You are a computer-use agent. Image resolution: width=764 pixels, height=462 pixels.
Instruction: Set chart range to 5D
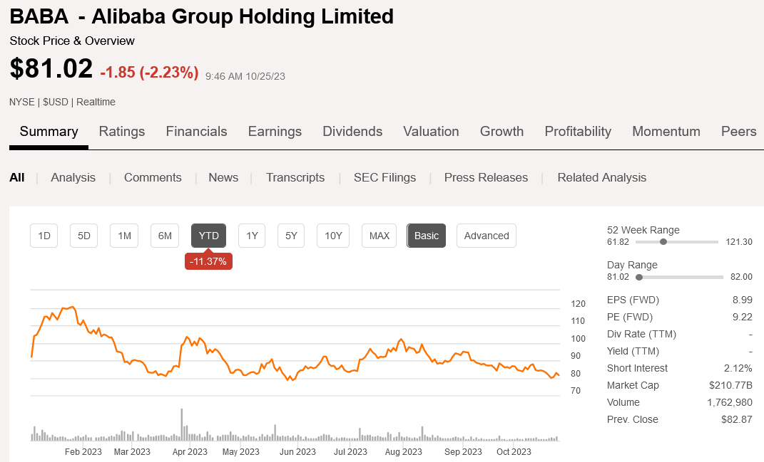[x=83, y=236]
